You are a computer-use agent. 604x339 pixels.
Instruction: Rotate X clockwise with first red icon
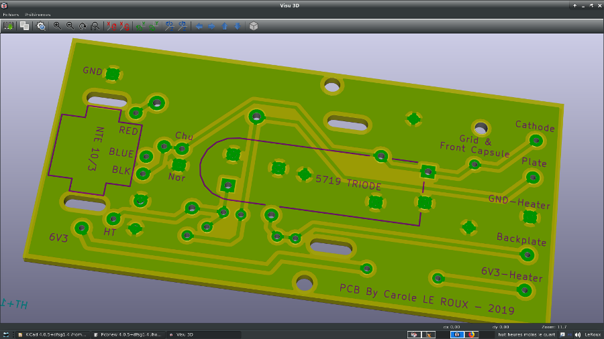pyautogui.click(x=112, y=26)
